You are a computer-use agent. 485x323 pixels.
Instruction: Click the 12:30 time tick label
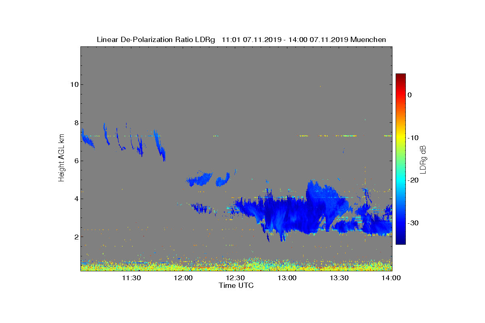tap(236, 278)
